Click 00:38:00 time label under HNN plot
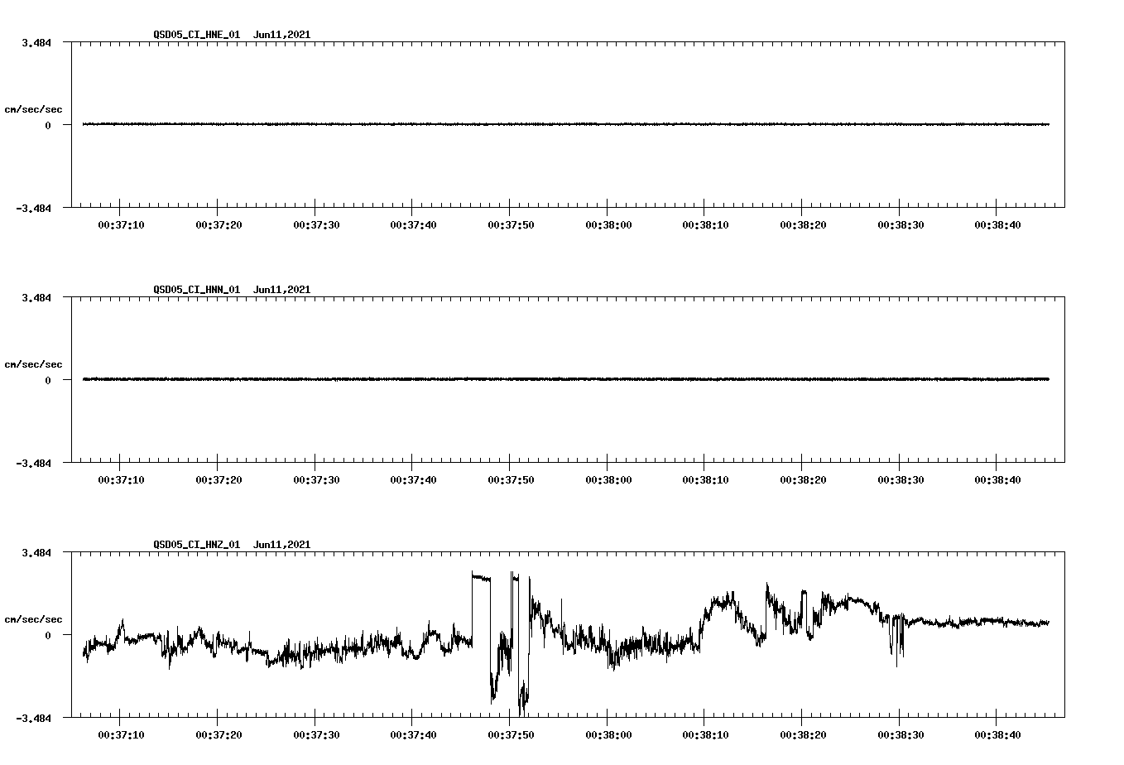The height and width of the screenshot is (765, 1124). tap(608, 480)
